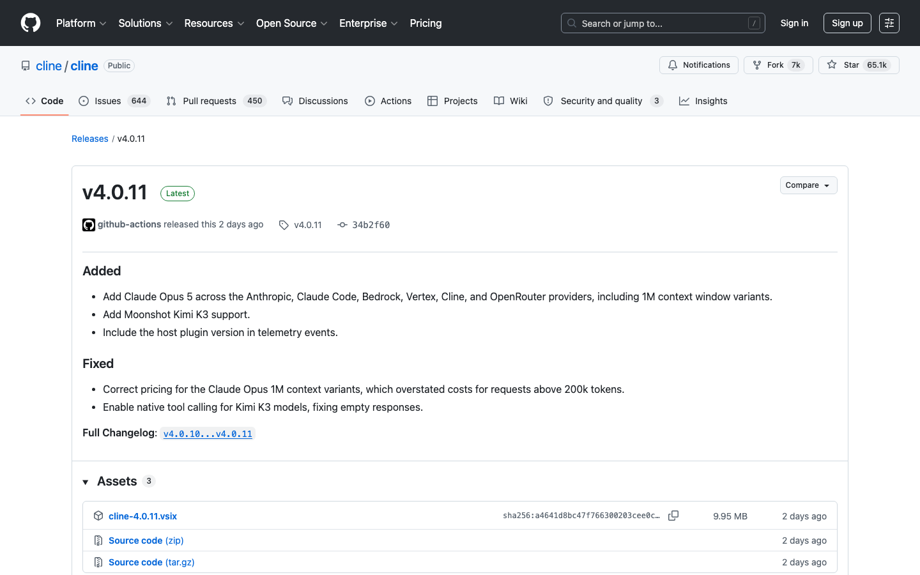Click the slash shortcut key hint in the search box

[754, 23]
